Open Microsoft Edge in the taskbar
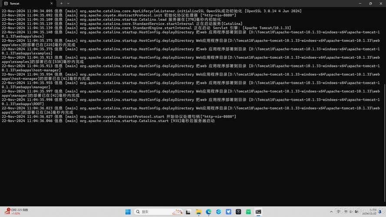The width and height of the screenshot is (386, 217). tap(208, 212)
